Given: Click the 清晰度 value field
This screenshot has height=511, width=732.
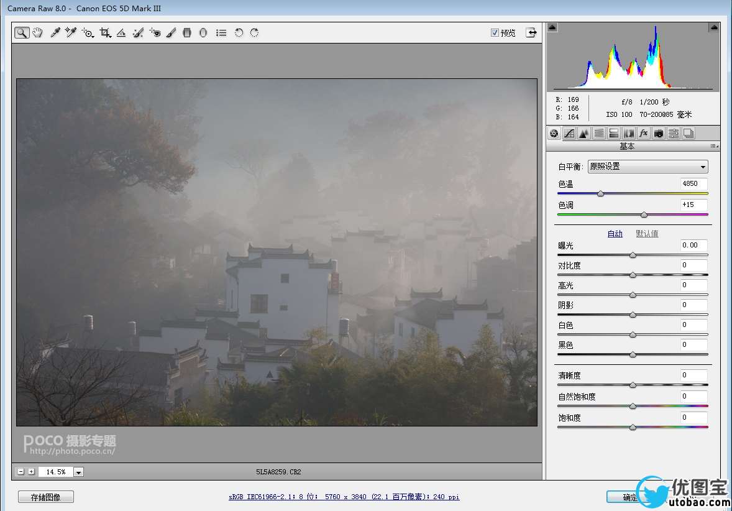Looking at the screenshot, I should 693,375.
